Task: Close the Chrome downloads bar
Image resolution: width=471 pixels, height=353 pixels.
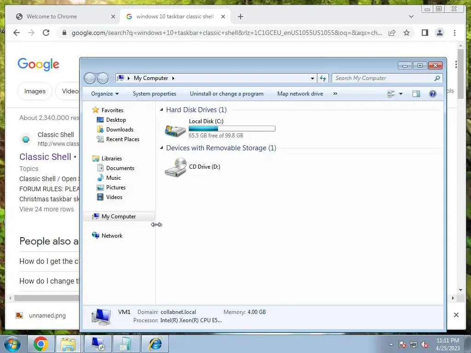Action: (x=456, y=315)
